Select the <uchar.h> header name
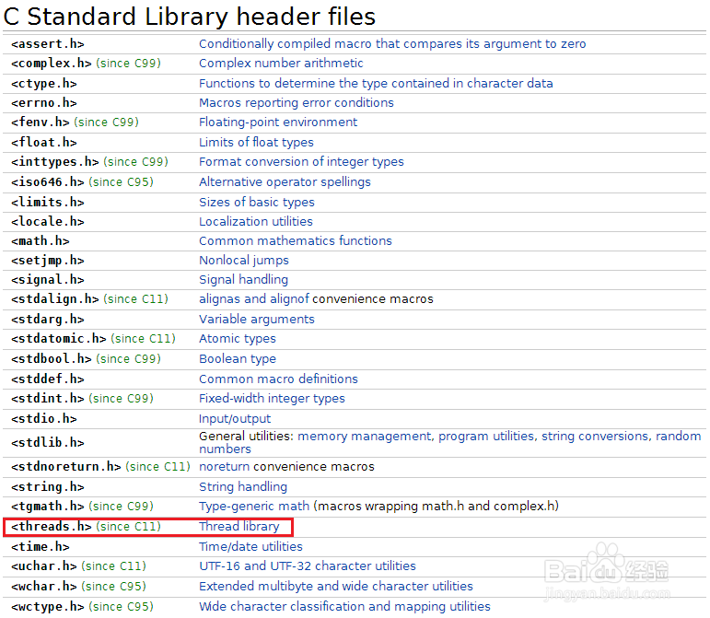This screenshot has width=710, height=618. click(x=44, y=566)
